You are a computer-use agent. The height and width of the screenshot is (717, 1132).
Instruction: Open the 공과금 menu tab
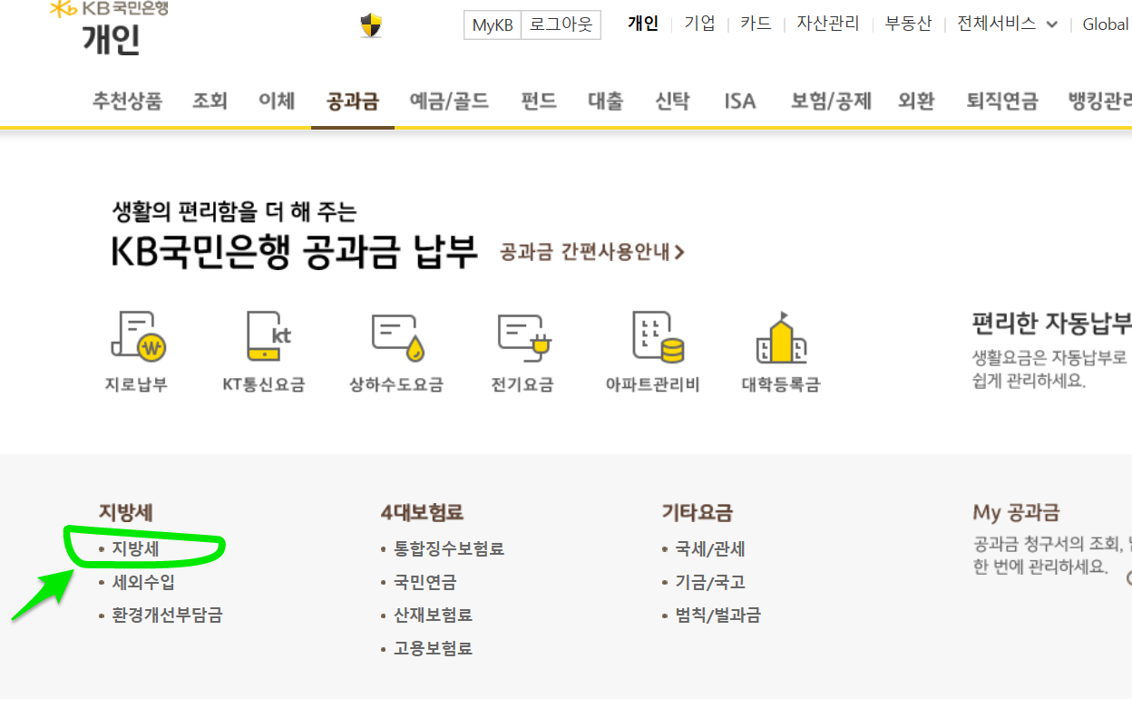352,101
